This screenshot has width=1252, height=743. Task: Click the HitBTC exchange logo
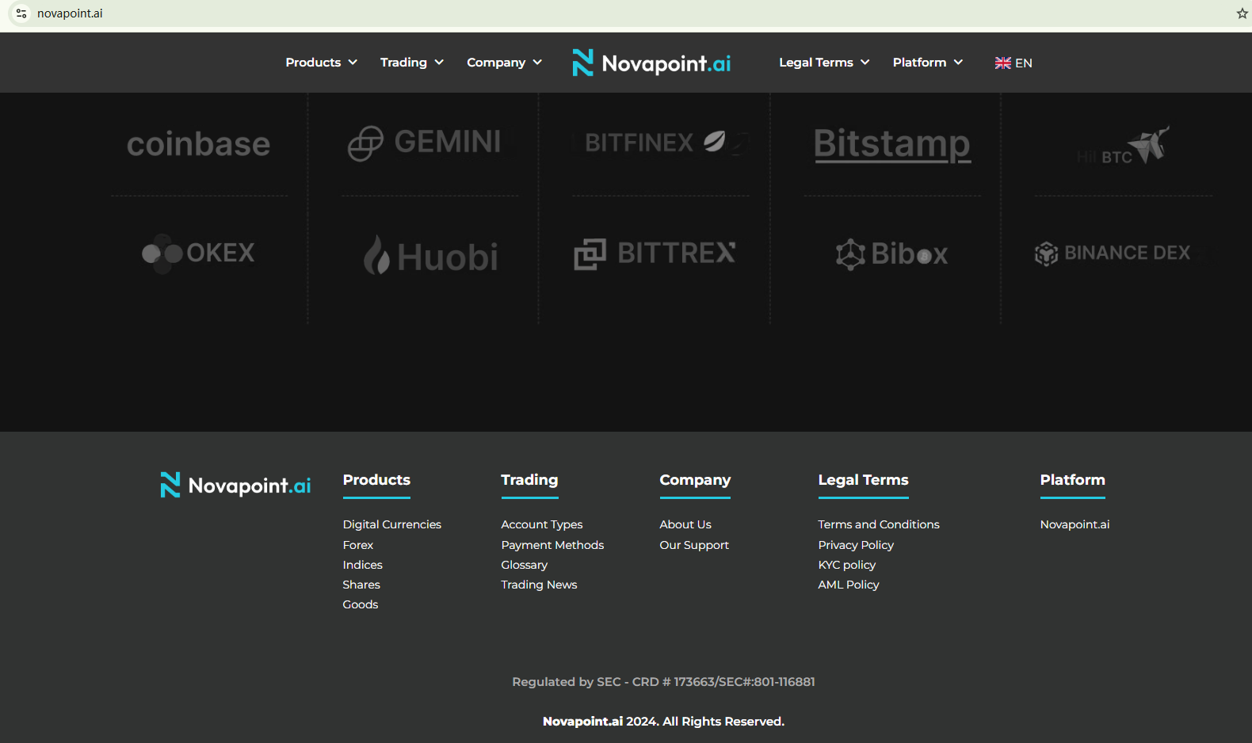pos(1123,146)
